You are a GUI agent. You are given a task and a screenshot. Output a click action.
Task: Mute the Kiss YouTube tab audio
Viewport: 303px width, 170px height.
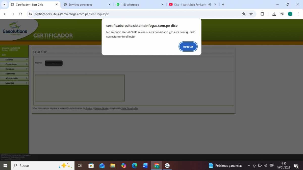click(x=210, y=5)
